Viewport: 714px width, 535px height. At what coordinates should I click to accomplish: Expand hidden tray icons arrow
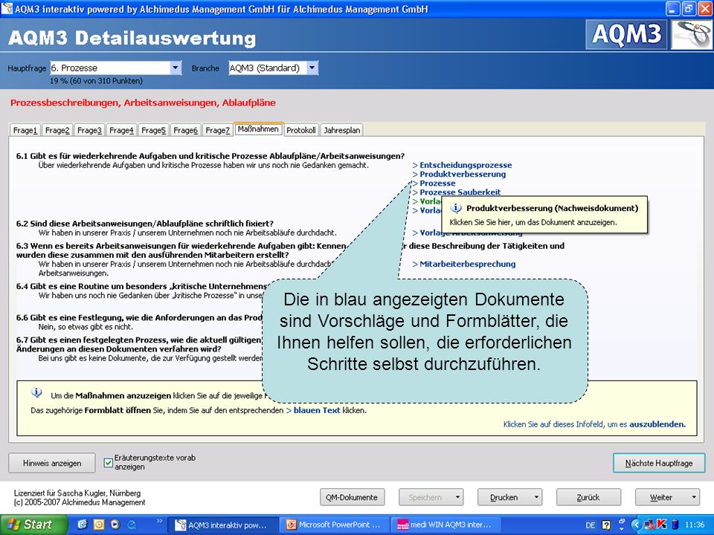pyautogui.click(x=636, y=525)
